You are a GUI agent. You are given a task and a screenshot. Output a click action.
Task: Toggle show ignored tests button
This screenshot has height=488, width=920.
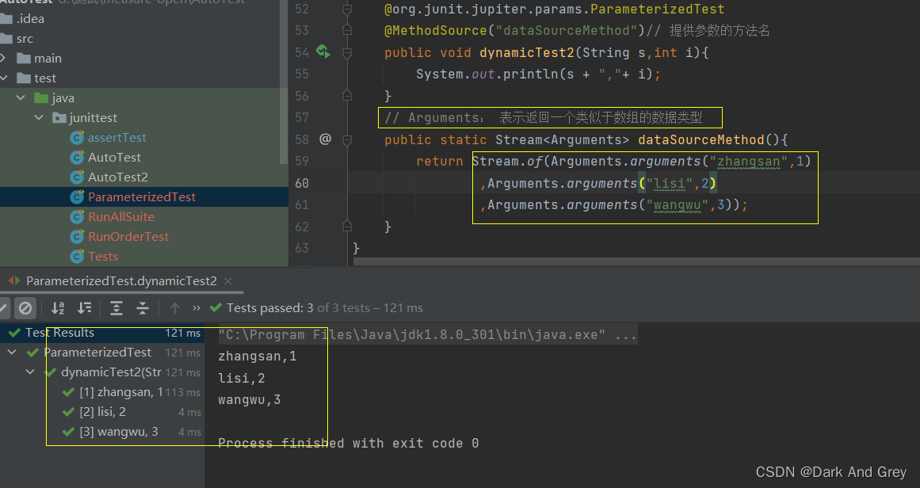(x=25, y=308)
